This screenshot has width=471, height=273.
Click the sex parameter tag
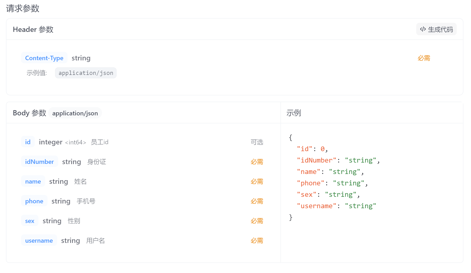coord(30,221)
